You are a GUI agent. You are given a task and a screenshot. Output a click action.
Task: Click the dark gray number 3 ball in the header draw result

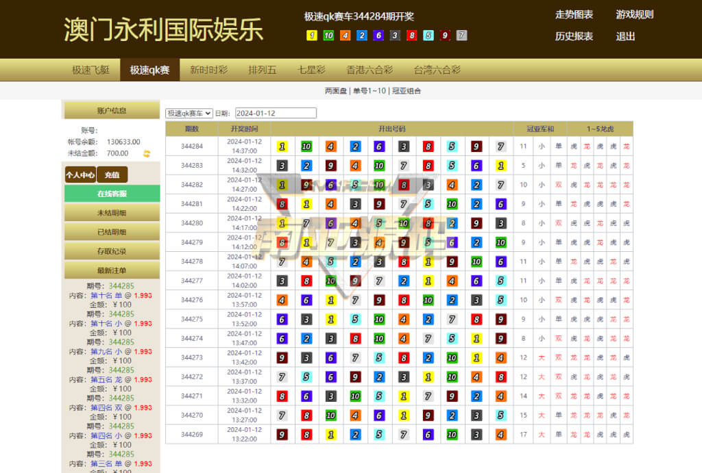395,36
